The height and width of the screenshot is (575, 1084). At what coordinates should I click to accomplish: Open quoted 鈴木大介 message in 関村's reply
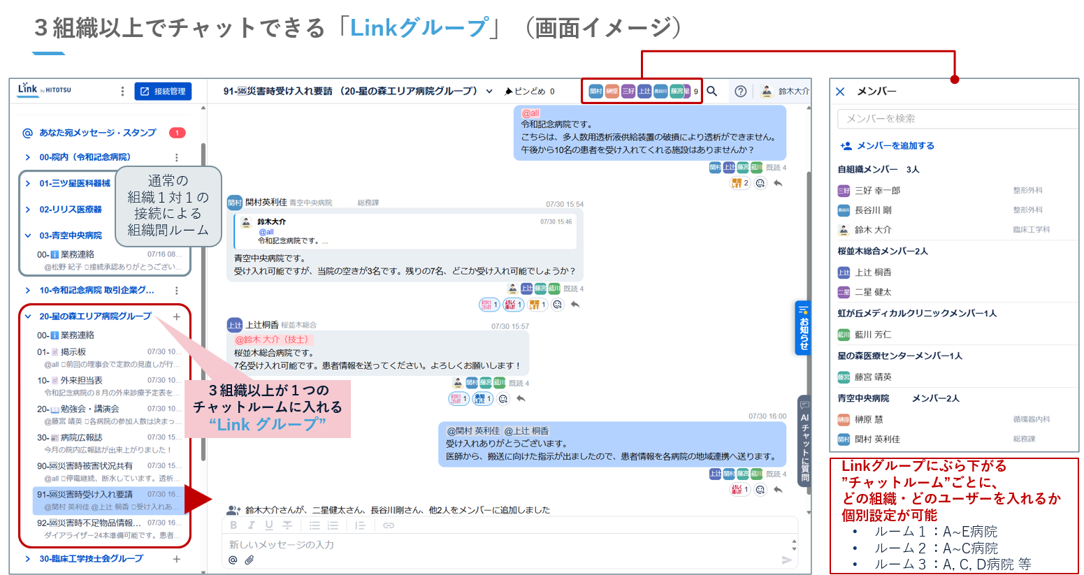(x=405, y=231)
